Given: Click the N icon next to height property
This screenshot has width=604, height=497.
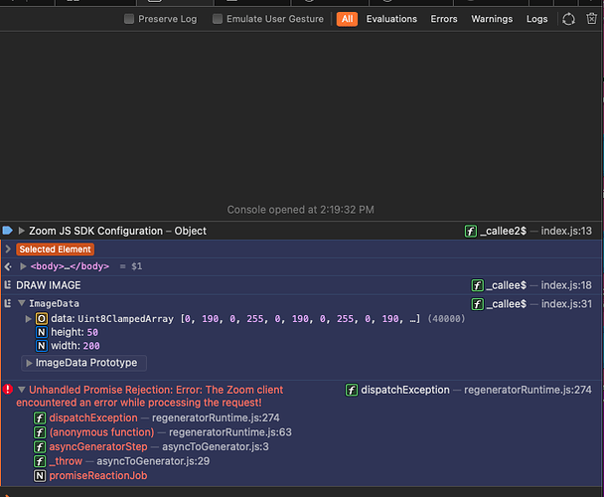Looking at the screenshot, I should point(42,332).
